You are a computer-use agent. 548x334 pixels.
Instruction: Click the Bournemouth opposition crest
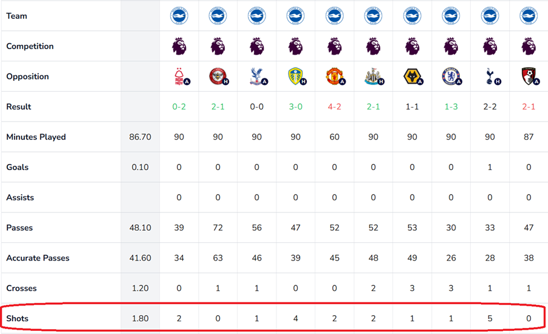(529, 77)
